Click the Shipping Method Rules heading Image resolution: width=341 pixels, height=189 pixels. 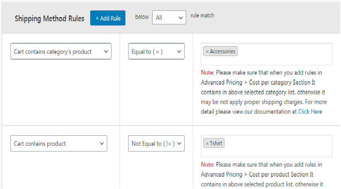click(x=49, y=19)
